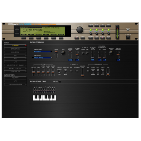Turn the Master Tune knob

tap(111, 53)
